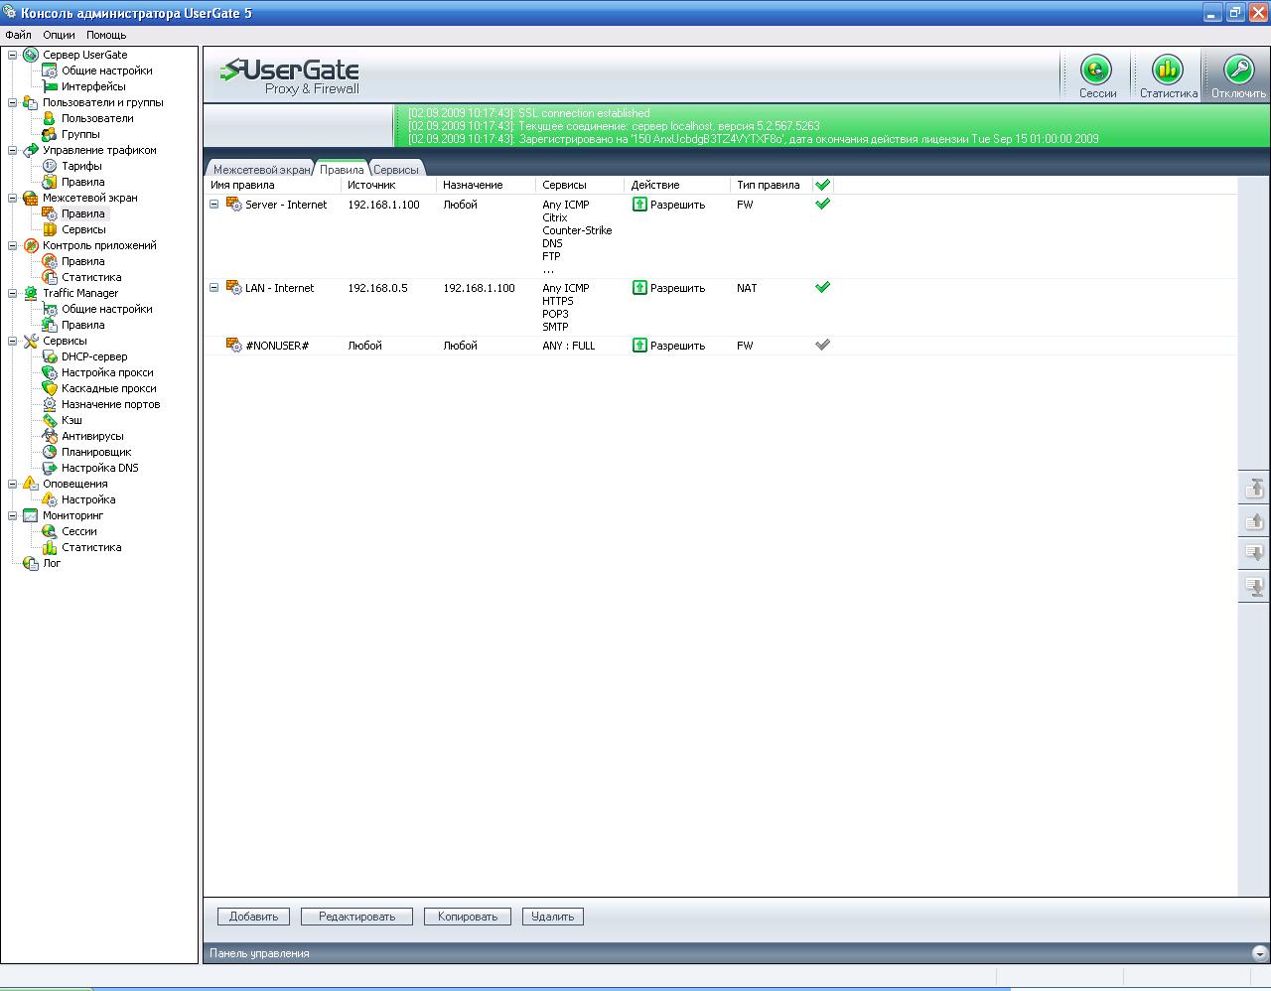1271x991 pixels.
Task: Collapse the Сервисы tree node
Action: click(x=13, y=341)
